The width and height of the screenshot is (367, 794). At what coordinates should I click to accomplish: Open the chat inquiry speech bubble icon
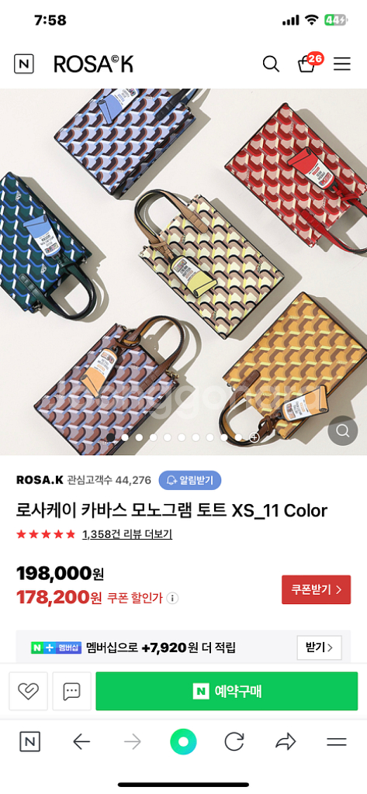pyautogui.click(x=71, y=691)
